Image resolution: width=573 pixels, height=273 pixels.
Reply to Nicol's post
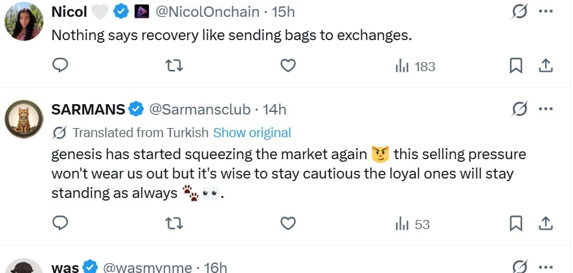pos(60,66)
